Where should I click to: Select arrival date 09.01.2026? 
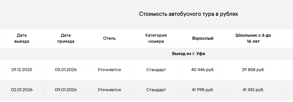66,90
